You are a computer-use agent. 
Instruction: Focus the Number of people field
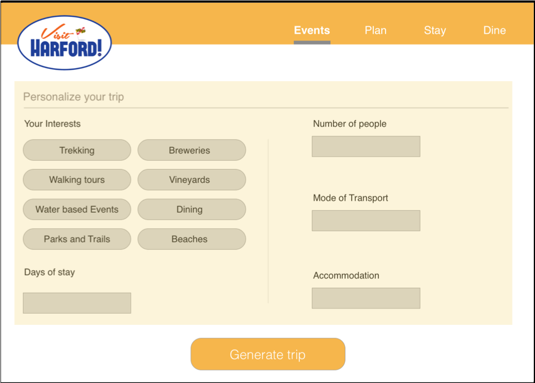coord(366,147)
